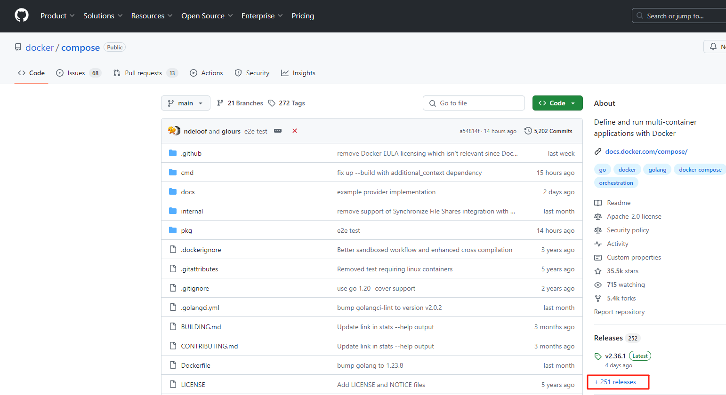726x395 pixels.
Task: Click the Report repository link
Action: point(619,312)
